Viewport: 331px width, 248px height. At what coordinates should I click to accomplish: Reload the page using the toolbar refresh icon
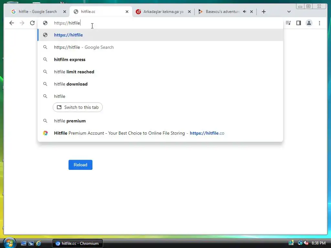coord(32,23)
